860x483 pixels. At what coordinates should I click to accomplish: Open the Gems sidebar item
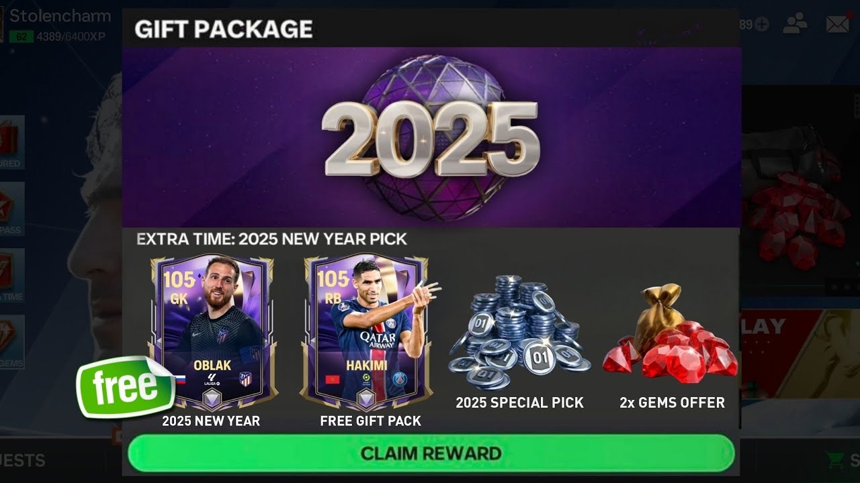click(11, 341)
